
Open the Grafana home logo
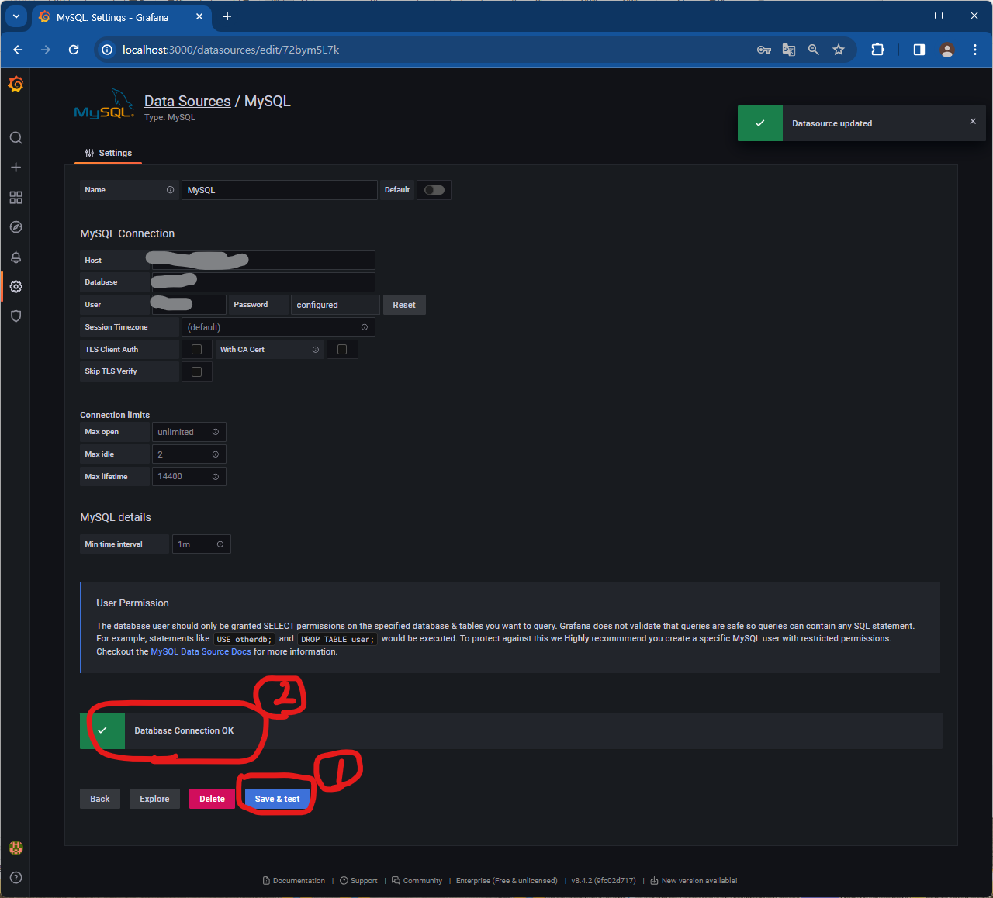pos(16,84)
